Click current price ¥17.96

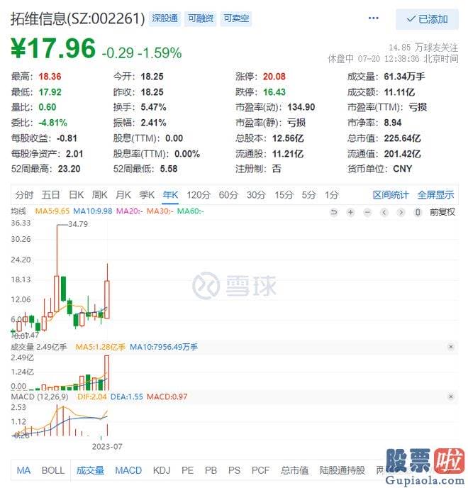click(53, 48)
